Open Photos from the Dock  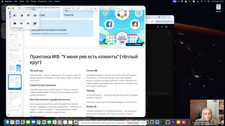tap(44, 122)
